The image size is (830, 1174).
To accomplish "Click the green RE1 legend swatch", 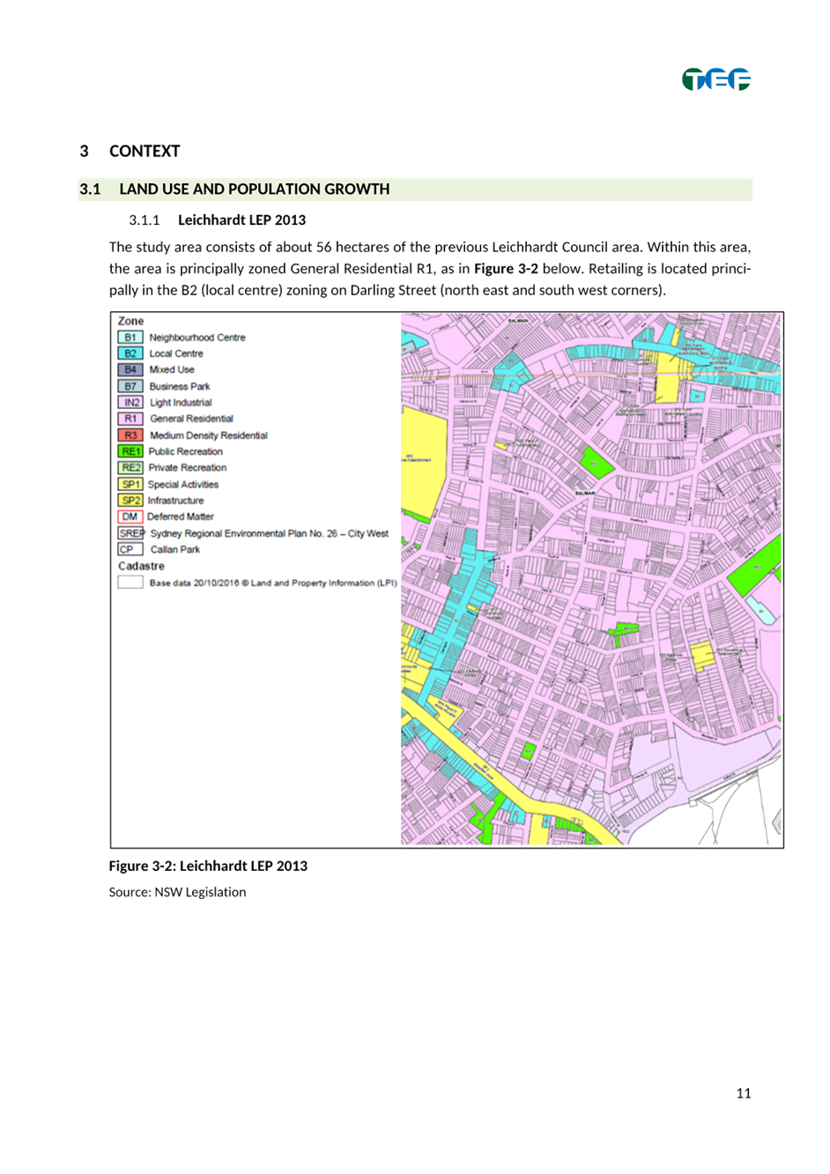I will (130, 451).
